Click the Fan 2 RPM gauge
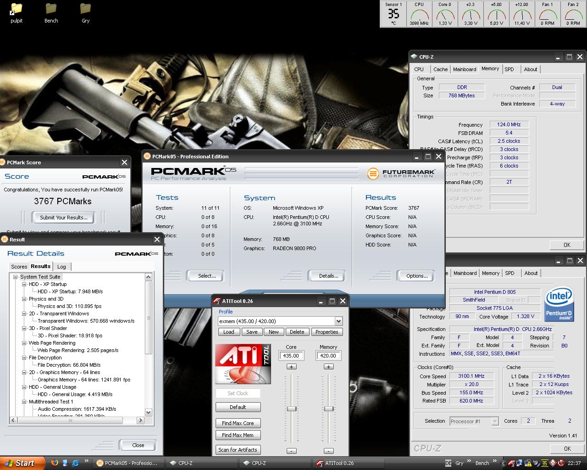The width and height of the screenshot is (587, 470). (573, 14)
